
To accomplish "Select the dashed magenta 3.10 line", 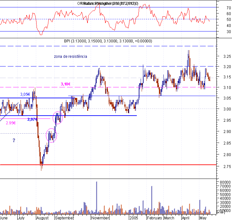I will [108, 87].
